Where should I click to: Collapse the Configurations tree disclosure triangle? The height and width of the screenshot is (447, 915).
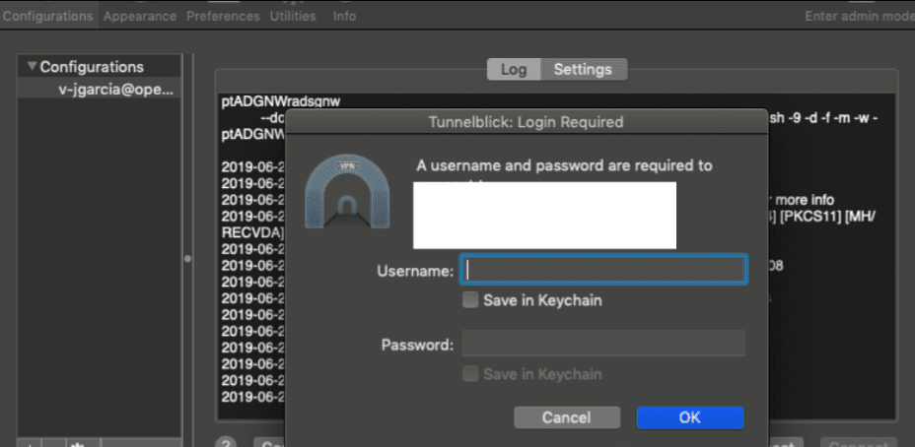tap(32, 67)
